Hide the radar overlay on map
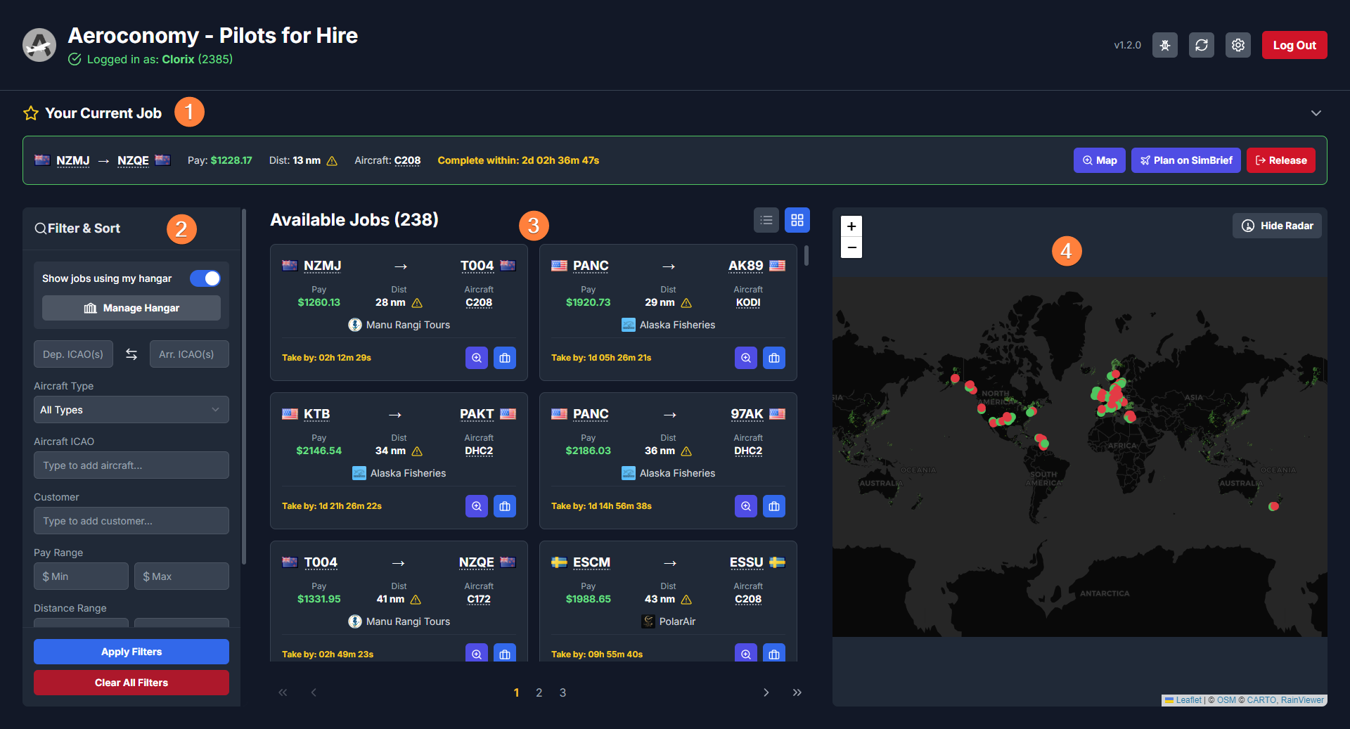This screenshot has height=729, width=1350. pyautogui.click(x=1277, y=226)
